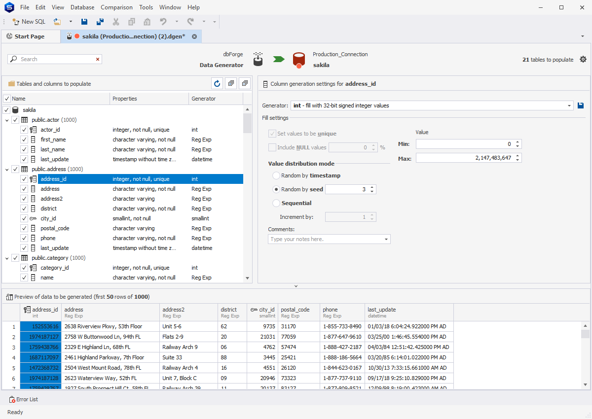Screen dimensions: 592x419
Task: Collapse the public.category table node
Action: [7, 258]
